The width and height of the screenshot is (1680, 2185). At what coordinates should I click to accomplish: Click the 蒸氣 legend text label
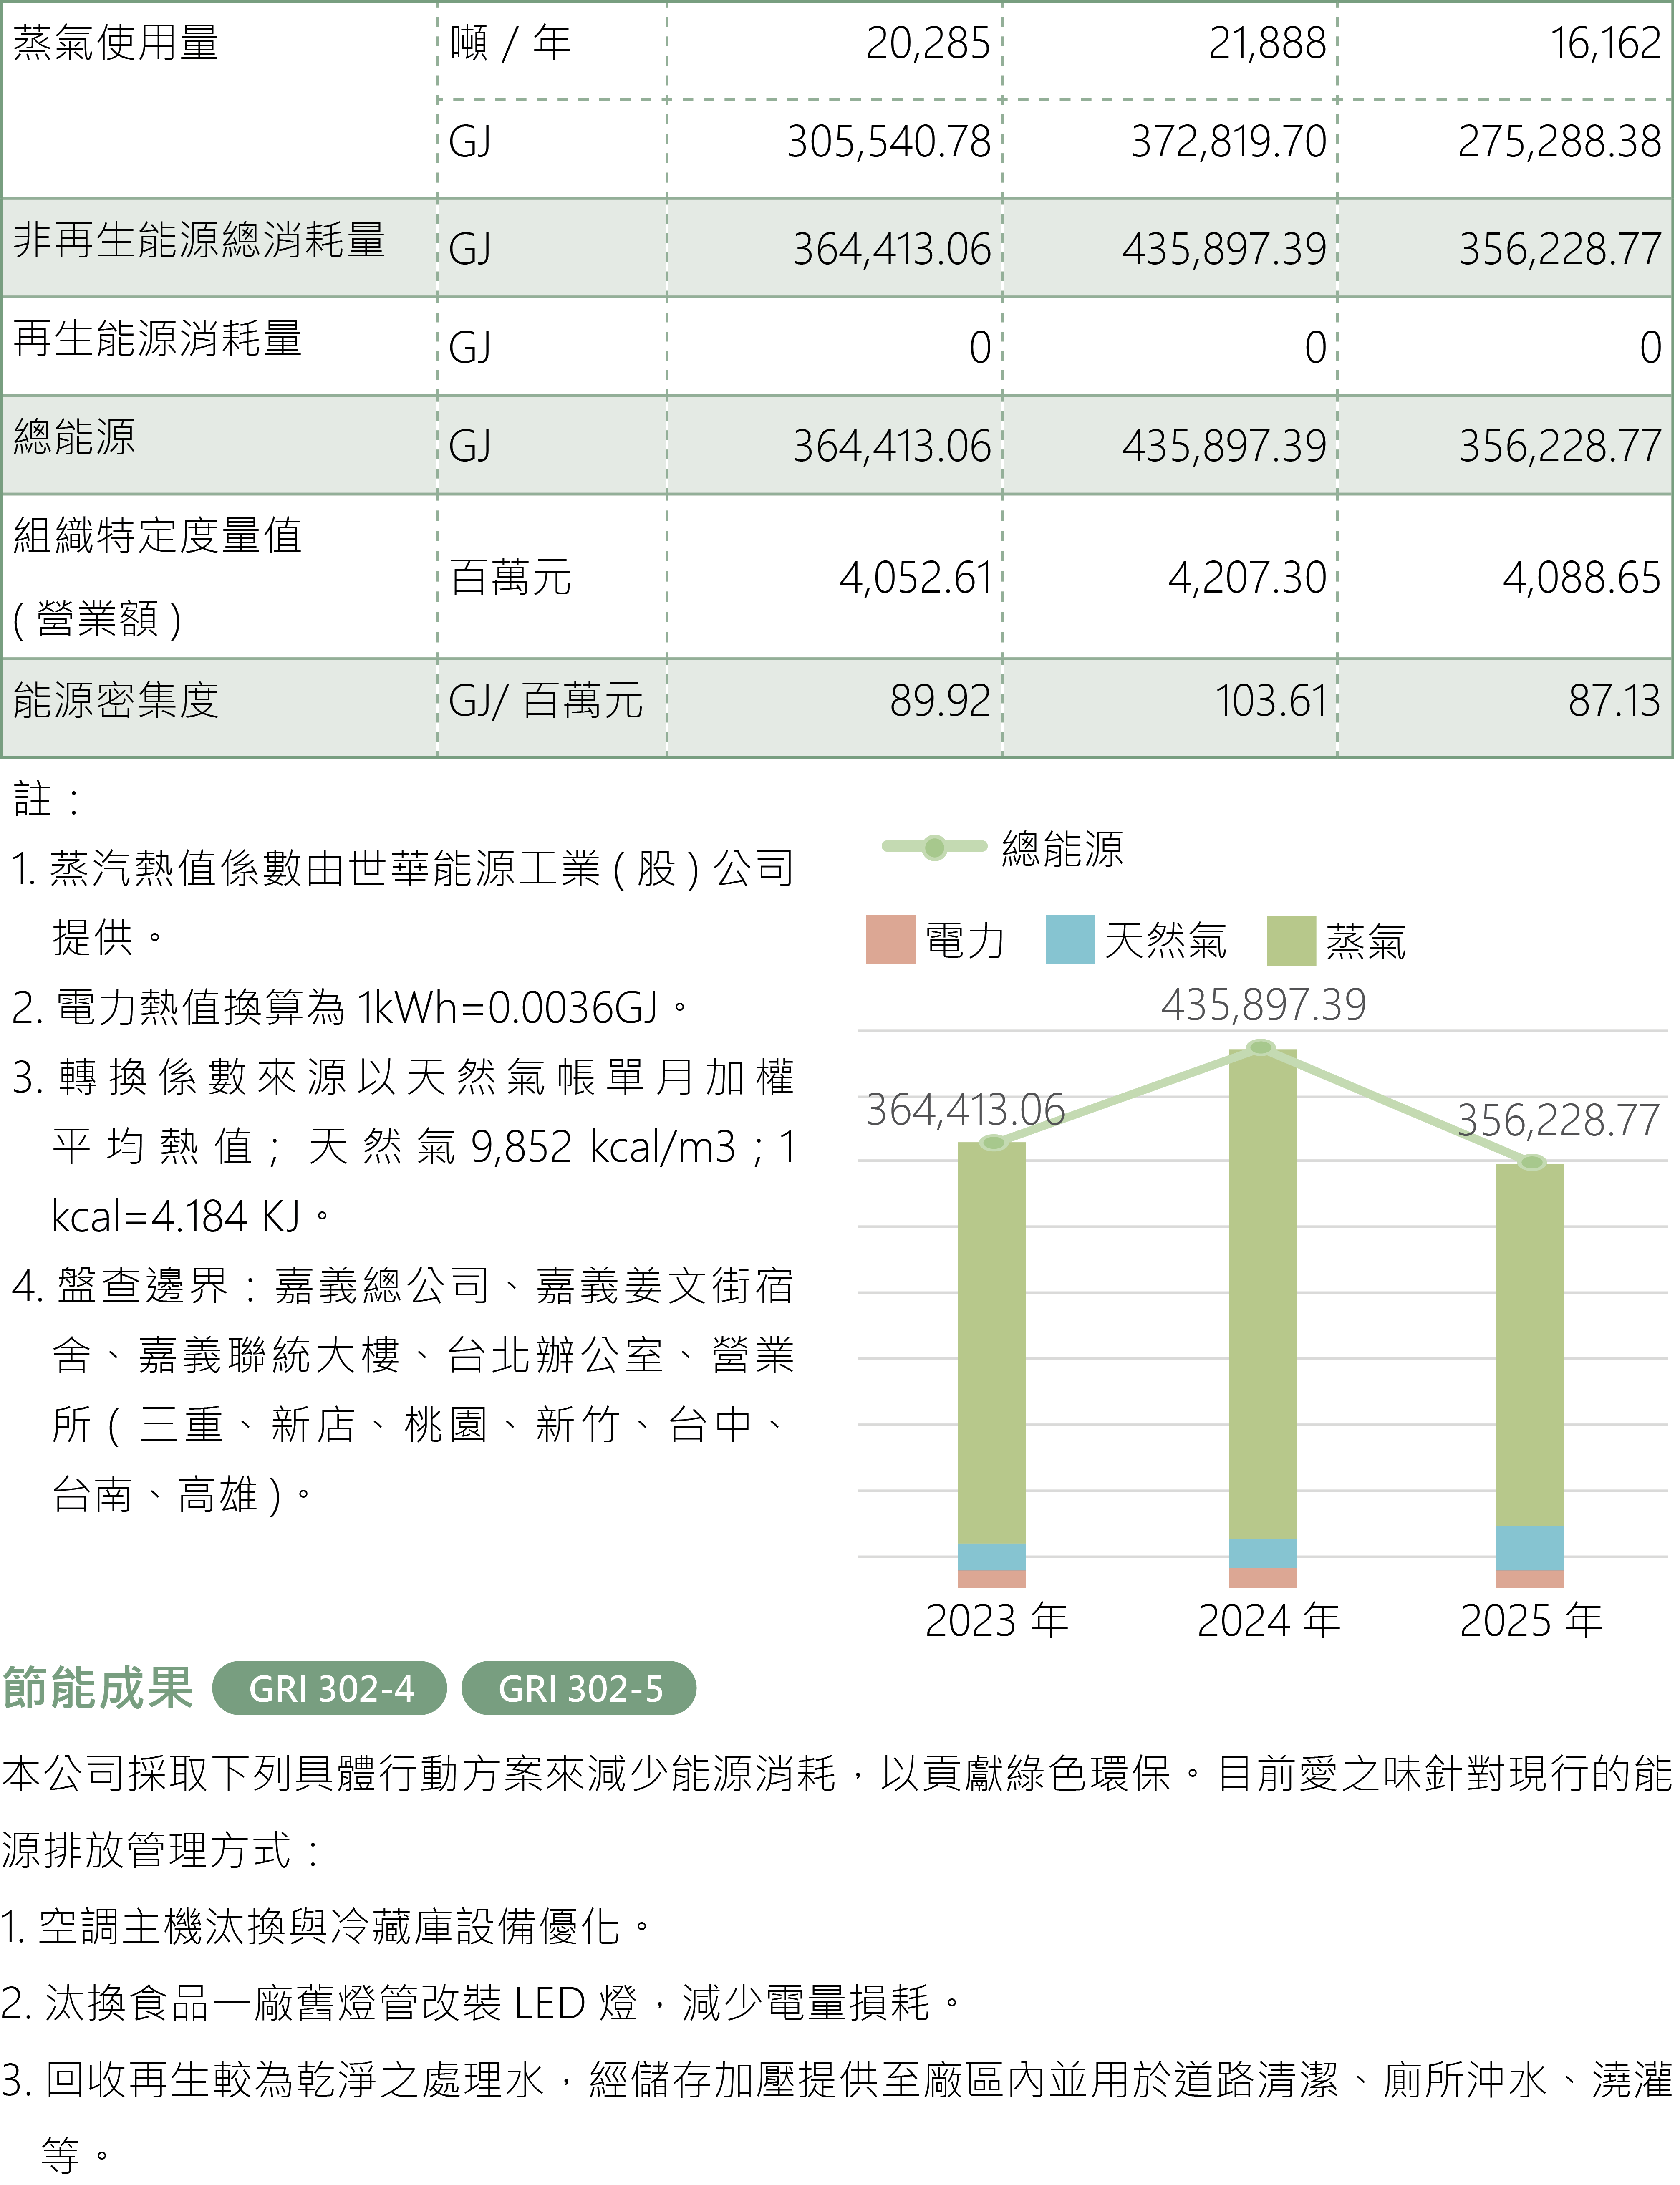[x=1366, y=942]
